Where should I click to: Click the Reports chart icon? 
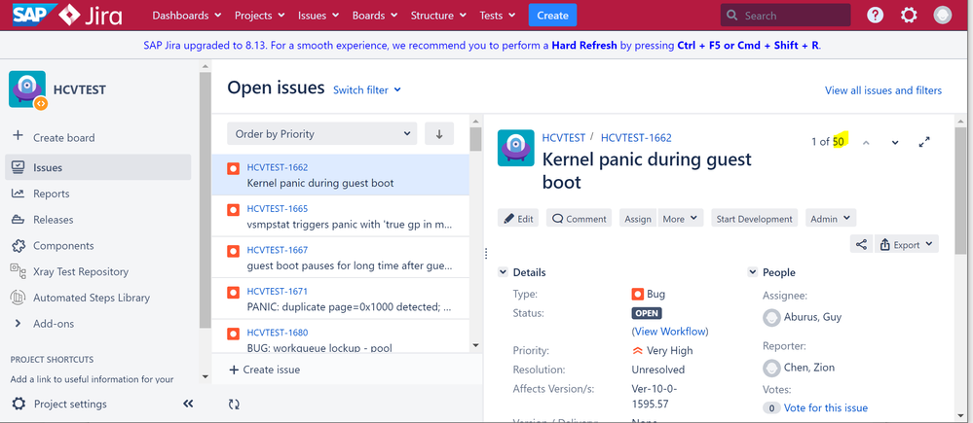[18, 194]
